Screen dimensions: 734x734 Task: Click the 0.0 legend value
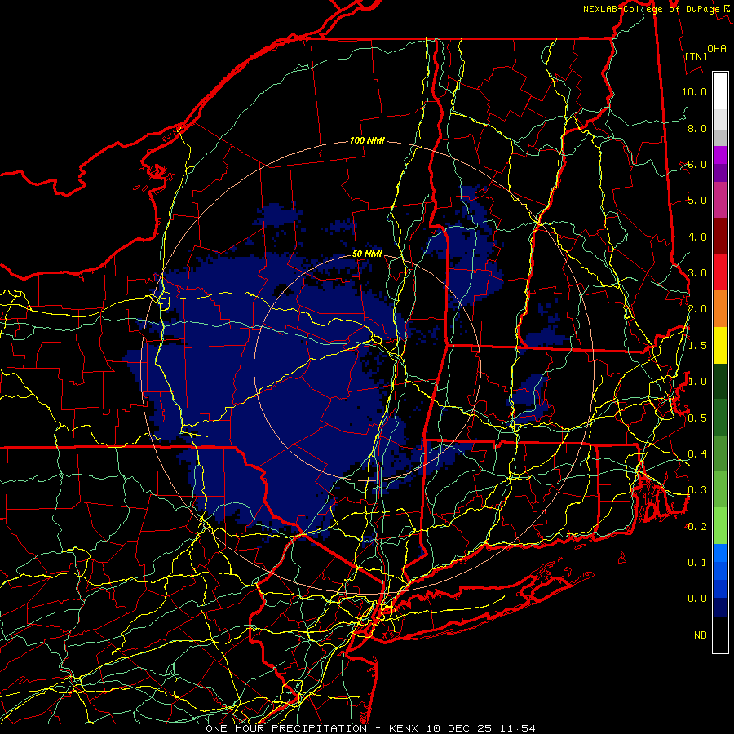click(697, 599)
